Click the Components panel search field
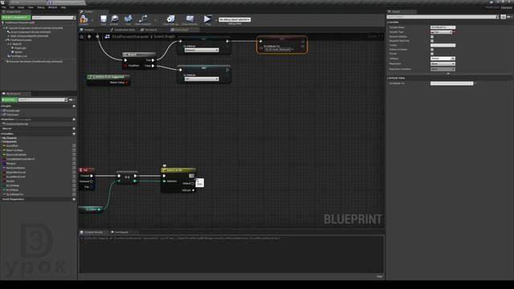The height and width of the screenshot is (289, 514). 54,18
